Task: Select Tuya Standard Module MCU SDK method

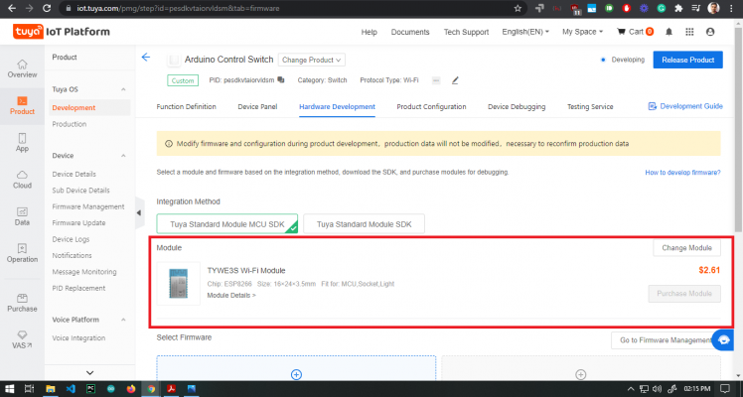Action: point(227,224)
